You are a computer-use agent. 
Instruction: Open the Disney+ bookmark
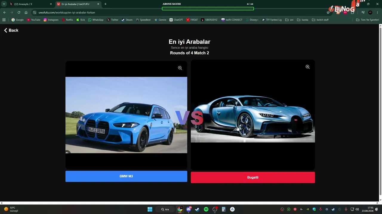(x=252, y=20)
